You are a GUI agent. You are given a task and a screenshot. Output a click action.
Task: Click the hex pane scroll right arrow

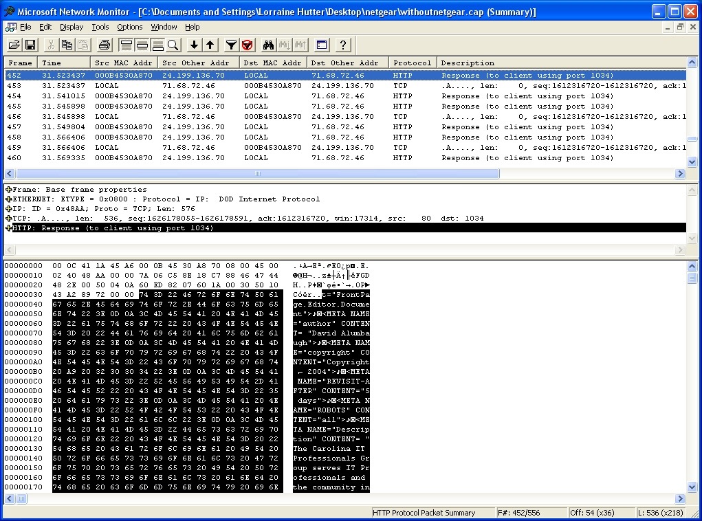pos(680,498)
